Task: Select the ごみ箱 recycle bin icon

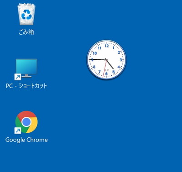Action: pyautogui.click(x=26, y=14)
